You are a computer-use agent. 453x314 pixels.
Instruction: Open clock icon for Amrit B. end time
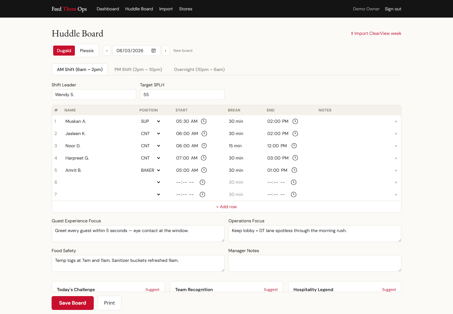pyautogui.click(x=294, y=170)
